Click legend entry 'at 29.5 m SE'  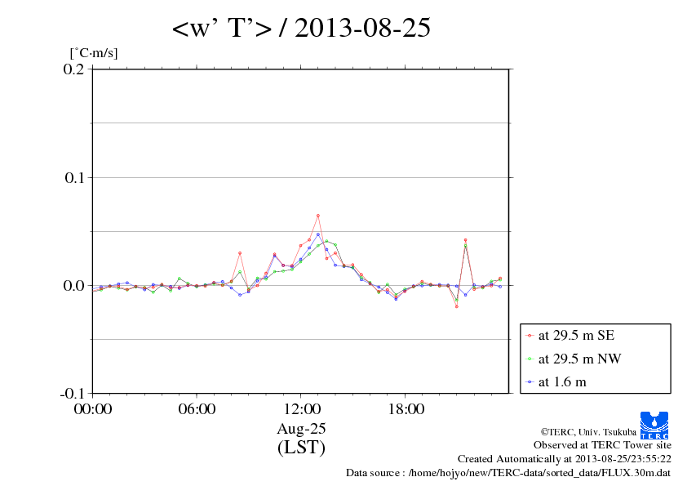pyautogui.click(x=576, y=336)
